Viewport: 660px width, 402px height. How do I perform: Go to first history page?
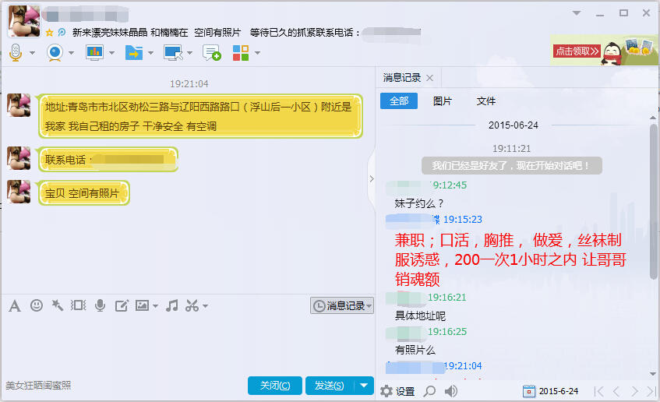(599, 391)
